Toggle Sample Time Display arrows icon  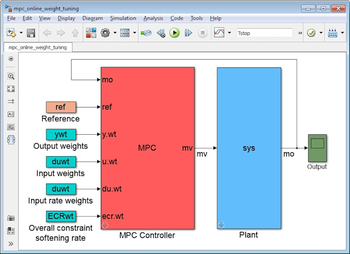[11, 101]
